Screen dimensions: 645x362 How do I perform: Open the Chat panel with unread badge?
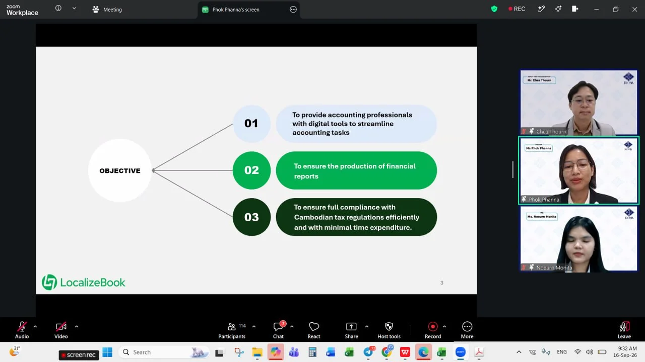click(x=279, y=330)
